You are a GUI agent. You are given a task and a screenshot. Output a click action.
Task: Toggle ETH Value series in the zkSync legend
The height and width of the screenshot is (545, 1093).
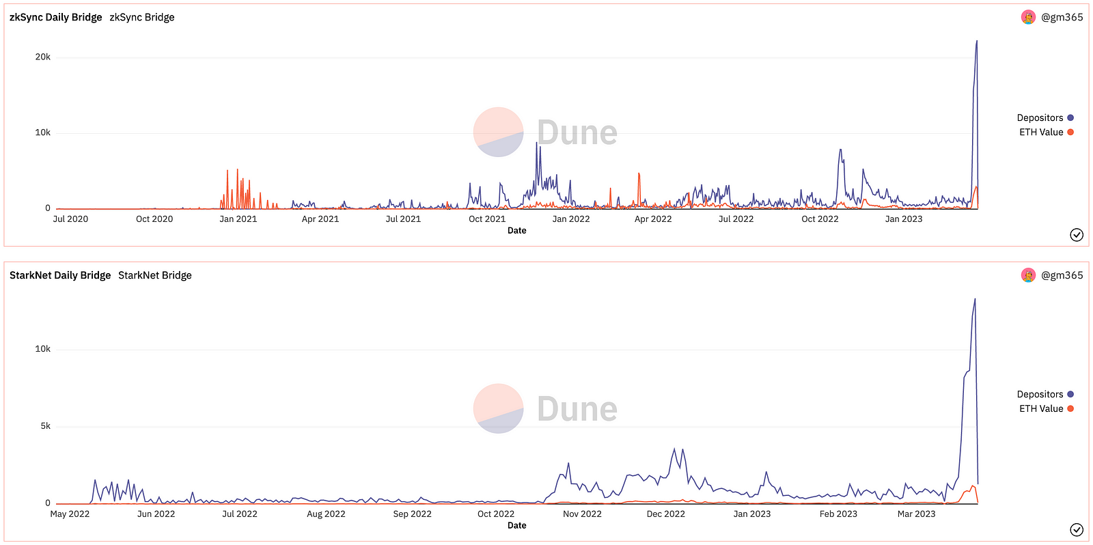click(x=1047, y=132)
